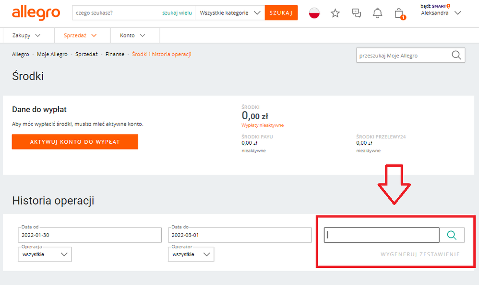Click the operation history search text field
Screen dimensions: 479x285
click(382, 235)
